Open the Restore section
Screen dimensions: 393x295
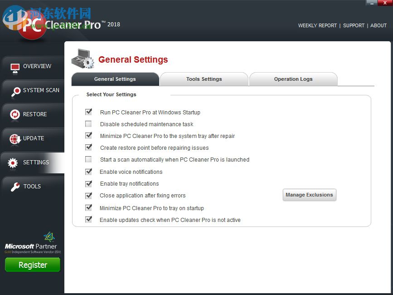pyautogui.click(x=32, y=114)
